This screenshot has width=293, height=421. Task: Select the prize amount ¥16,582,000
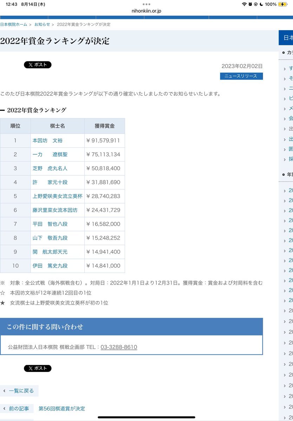[x=103, y=224]
